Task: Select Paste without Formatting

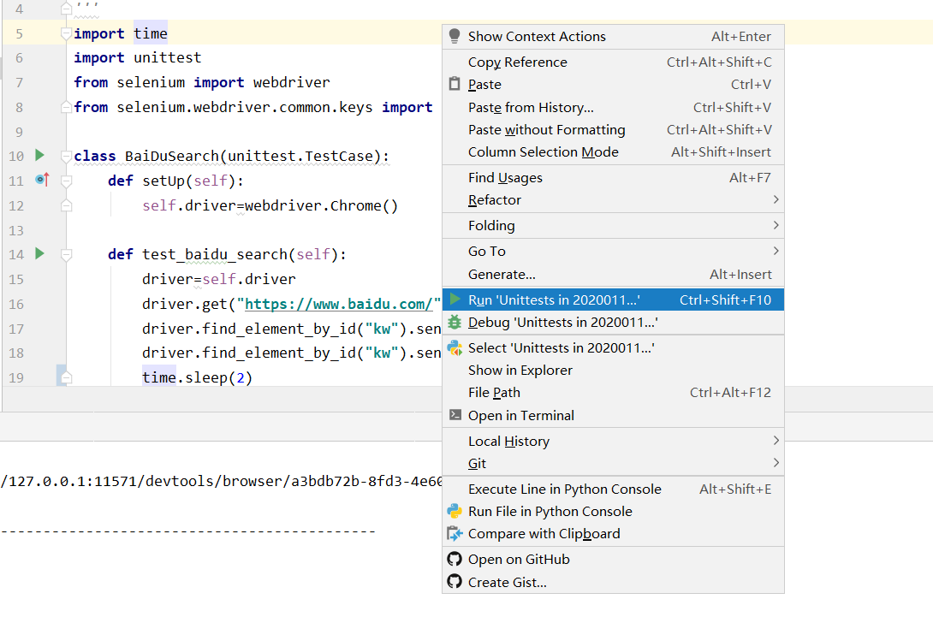Action: [613, 130]
